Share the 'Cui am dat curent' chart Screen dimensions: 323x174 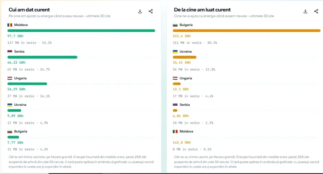point(151,12)
